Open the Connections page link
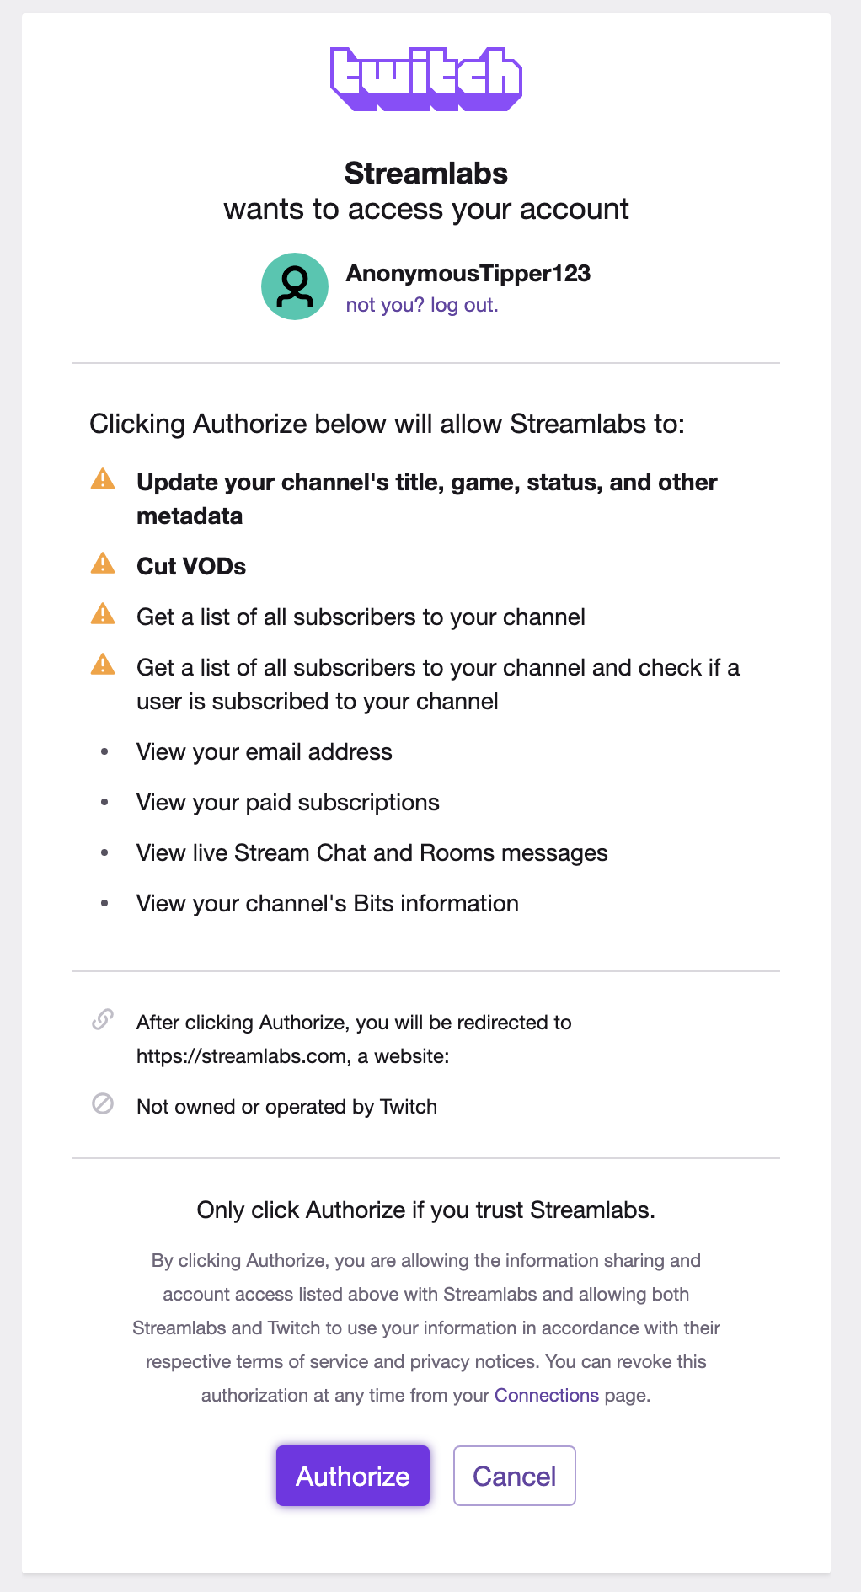This screenshot has height=1592, width=861. tap(547, 1395)
